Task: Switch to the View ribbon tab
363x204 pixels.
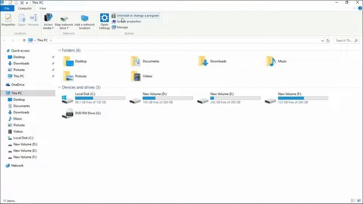Action: click(43, 8)
